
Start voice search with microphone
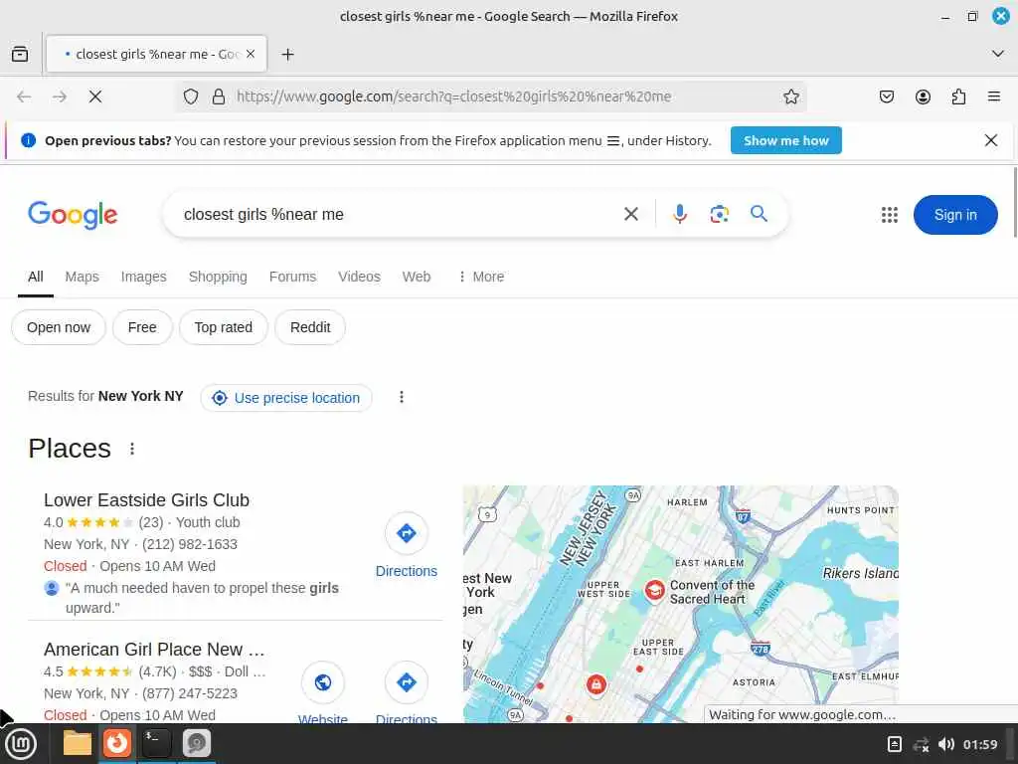(x=680, y=214)
